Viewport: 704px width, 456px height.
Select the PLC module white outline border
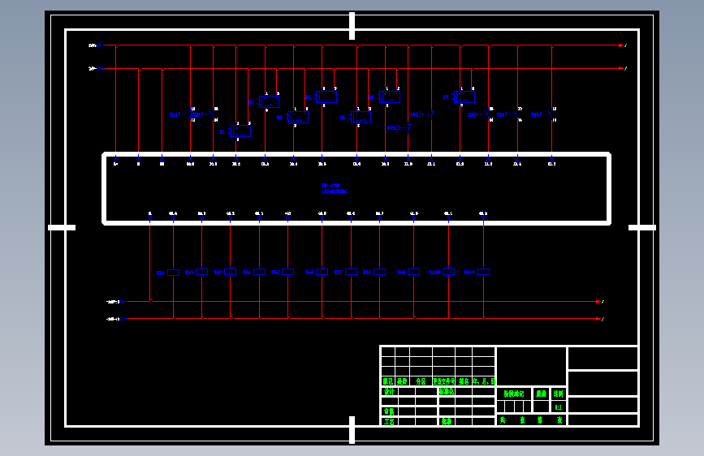[356, 188]
